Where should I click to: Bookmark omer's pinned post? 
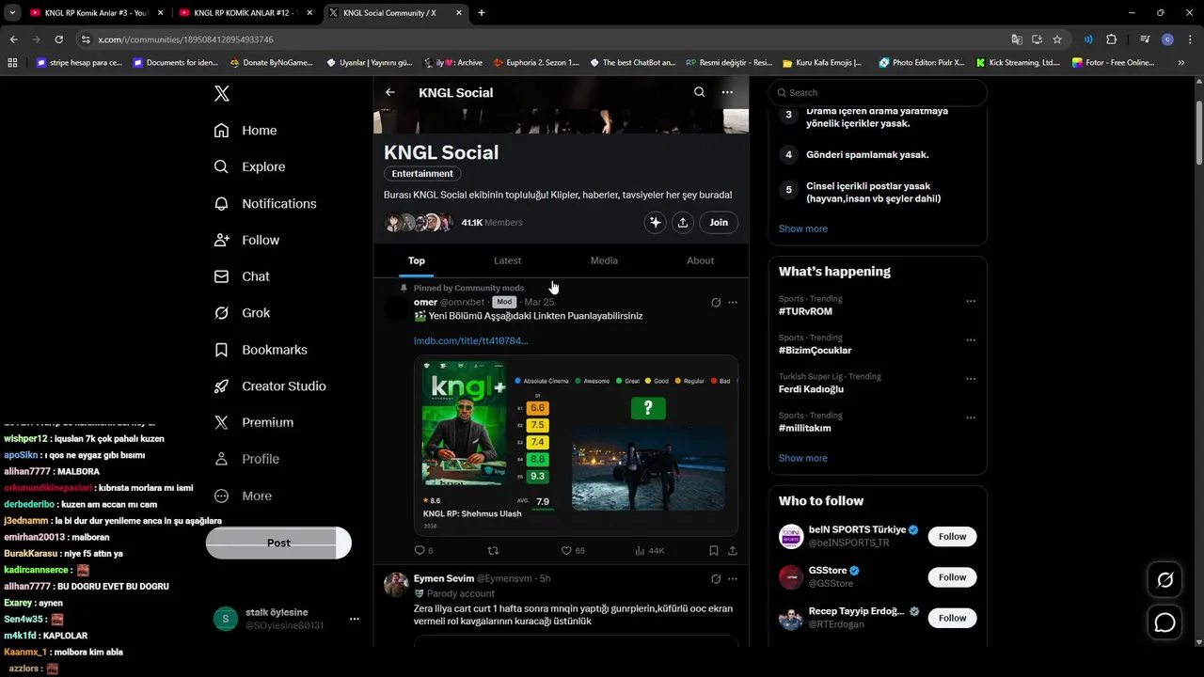click(x=714, y=550)
